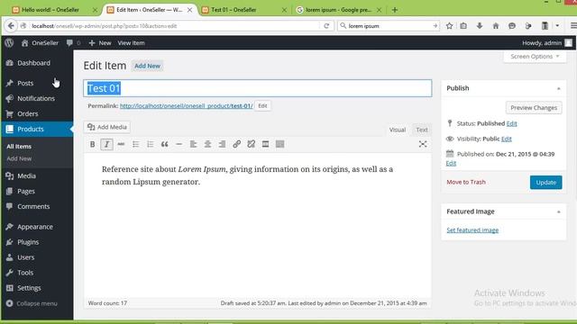Collapse the admin sidebar menu
This screenshot has width=577, height=324.
32,303
